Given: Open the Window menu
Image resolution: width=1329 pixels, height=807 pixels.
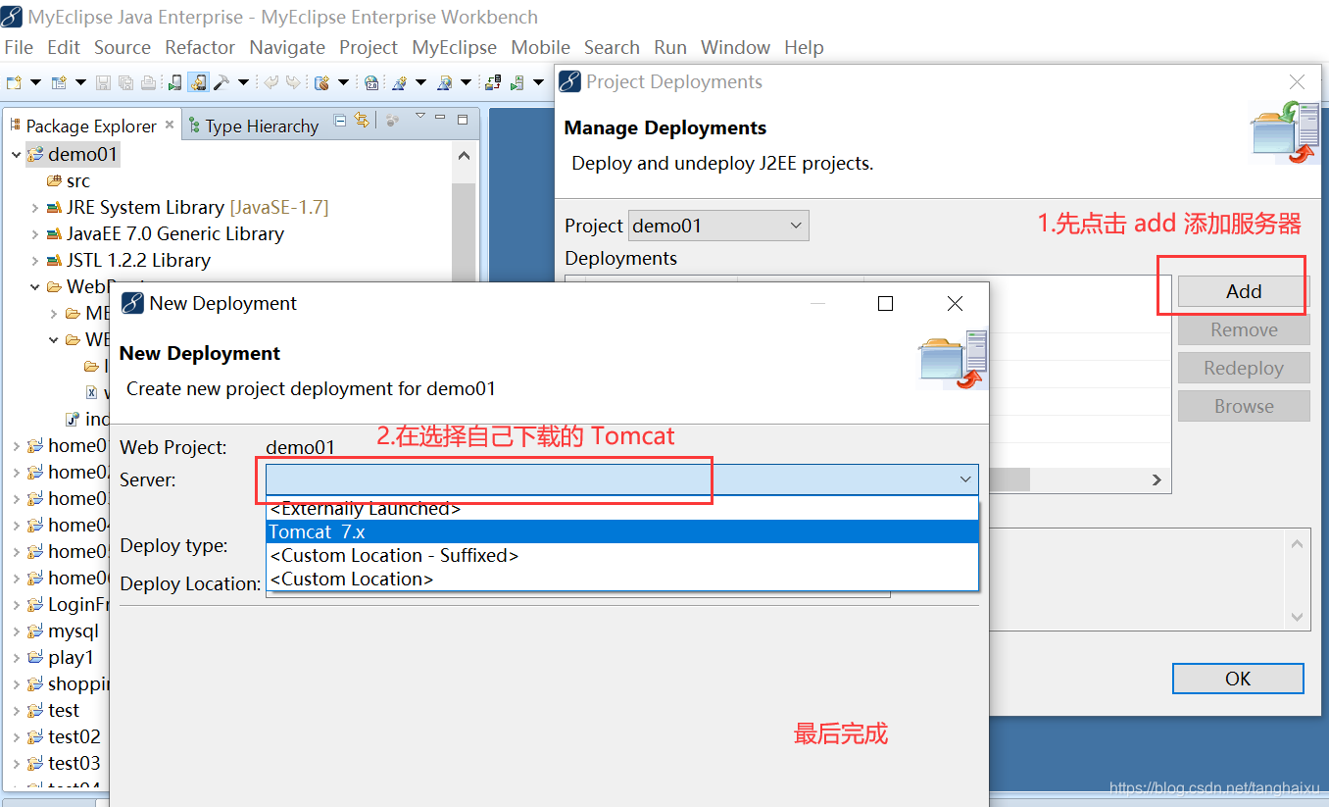Looking at the screenshot, I should coord(735,47).
